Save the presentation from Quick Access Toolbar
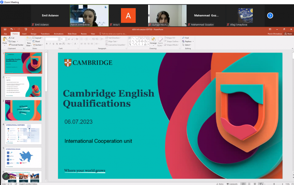Image resolution: width=294 pixels, height=185 pixels. (5, 29)
